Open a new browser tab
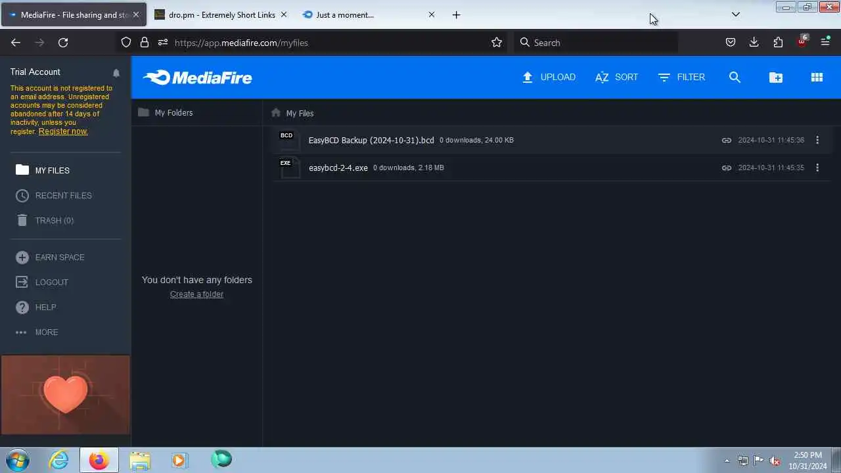The width and height of the screenshot is (841, 473). pos(457,14)
